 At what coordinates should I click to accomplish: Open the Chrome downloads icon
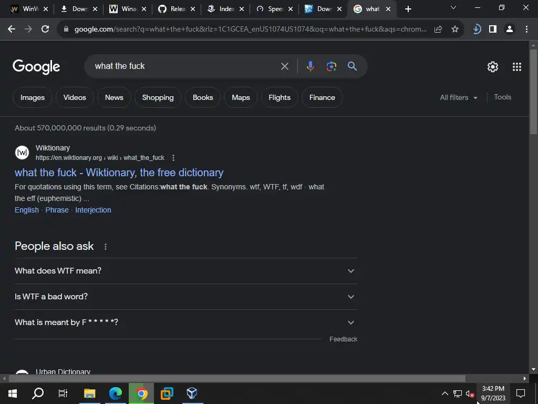(477, 29)
